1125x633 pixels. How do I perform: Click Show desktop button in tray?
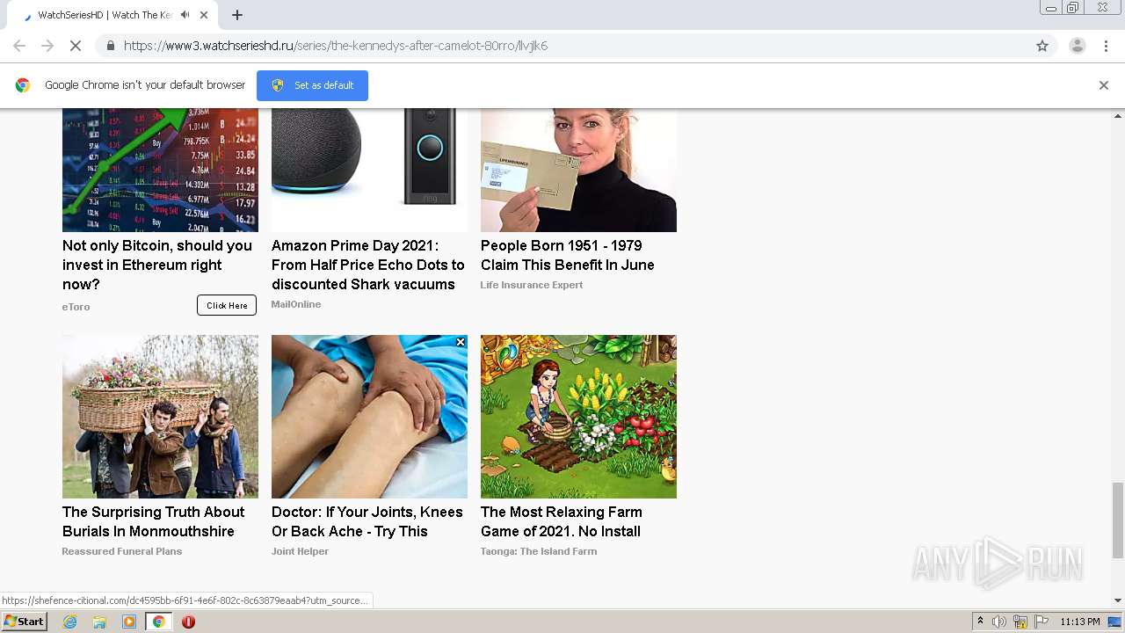click(x=1115, y=622)
